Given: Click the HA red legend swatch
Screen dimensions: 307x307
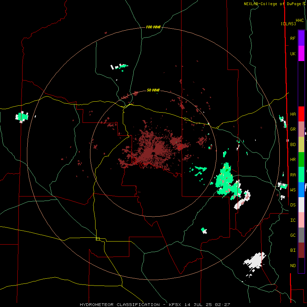Looking at the screenshot, I should [301, 114].
